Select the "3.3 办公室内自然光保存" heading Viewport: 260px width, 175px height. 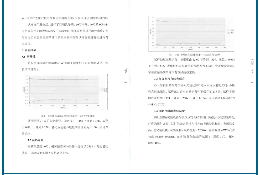click(x=169, y=79)
